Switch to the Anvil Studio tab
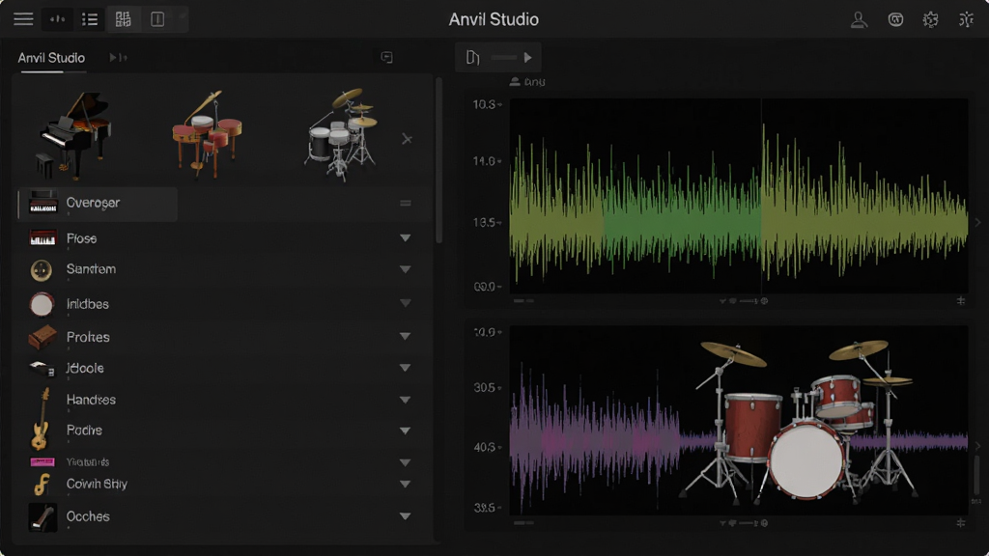The height and width of the screenshot is (556, 989). pos(51,58)
